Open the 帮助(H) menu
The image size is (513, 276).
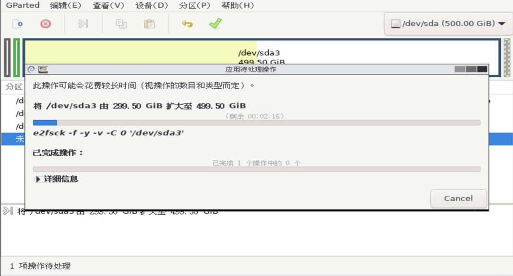238,5
